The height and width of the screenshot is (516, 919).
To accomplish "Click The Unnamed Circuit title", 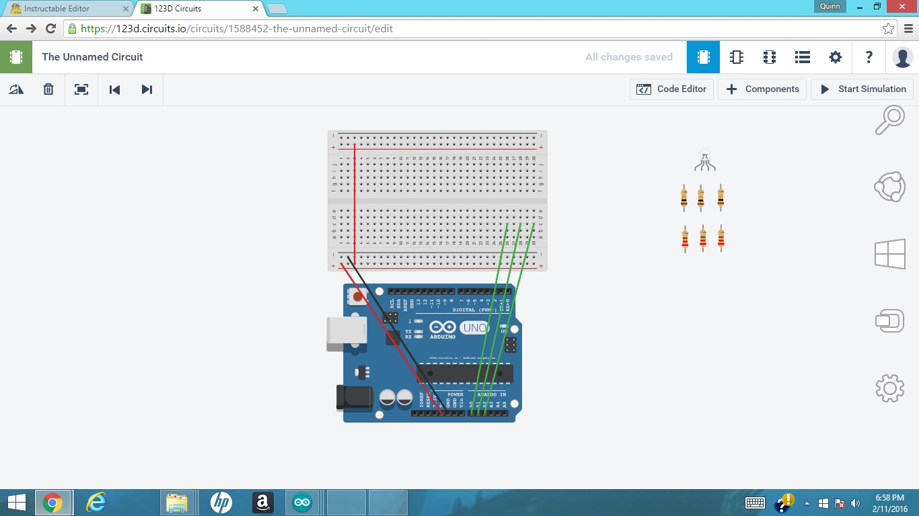I will 92,57.
